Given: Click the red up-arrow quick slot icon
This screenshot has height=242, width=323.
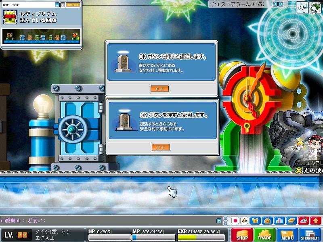Looking at the screenshot, I should pyautogui.click(x=316, y=221).
